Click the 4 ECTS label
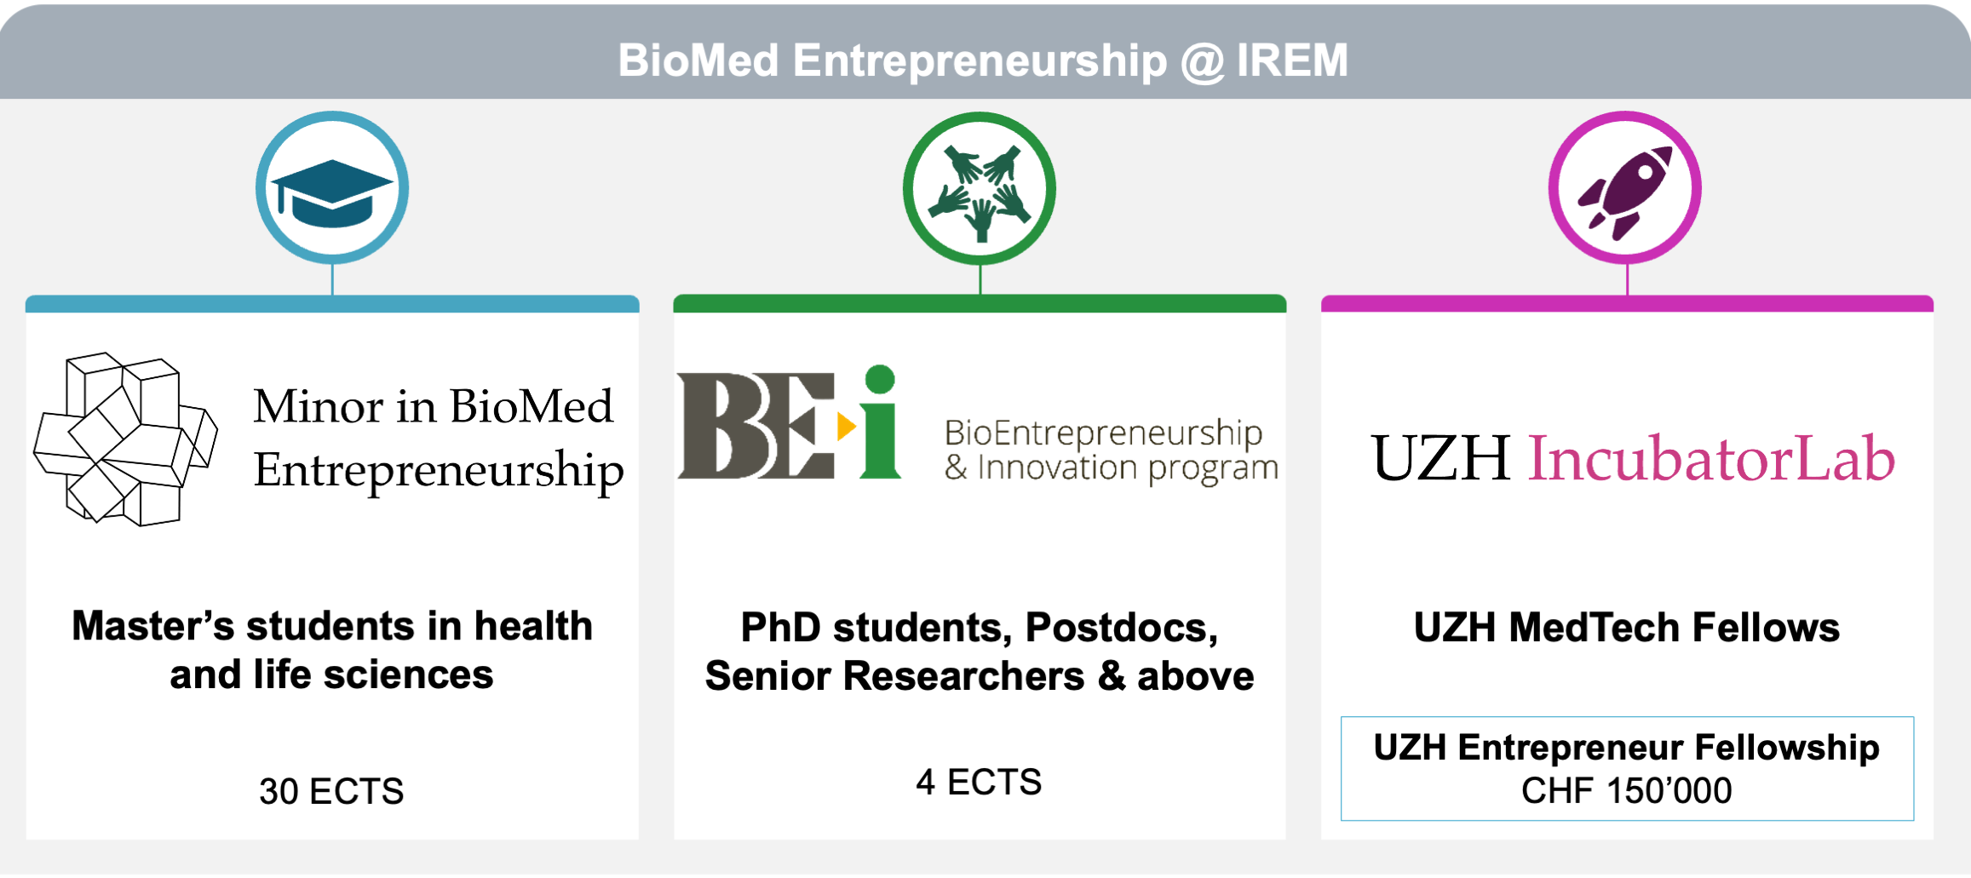 980,782
